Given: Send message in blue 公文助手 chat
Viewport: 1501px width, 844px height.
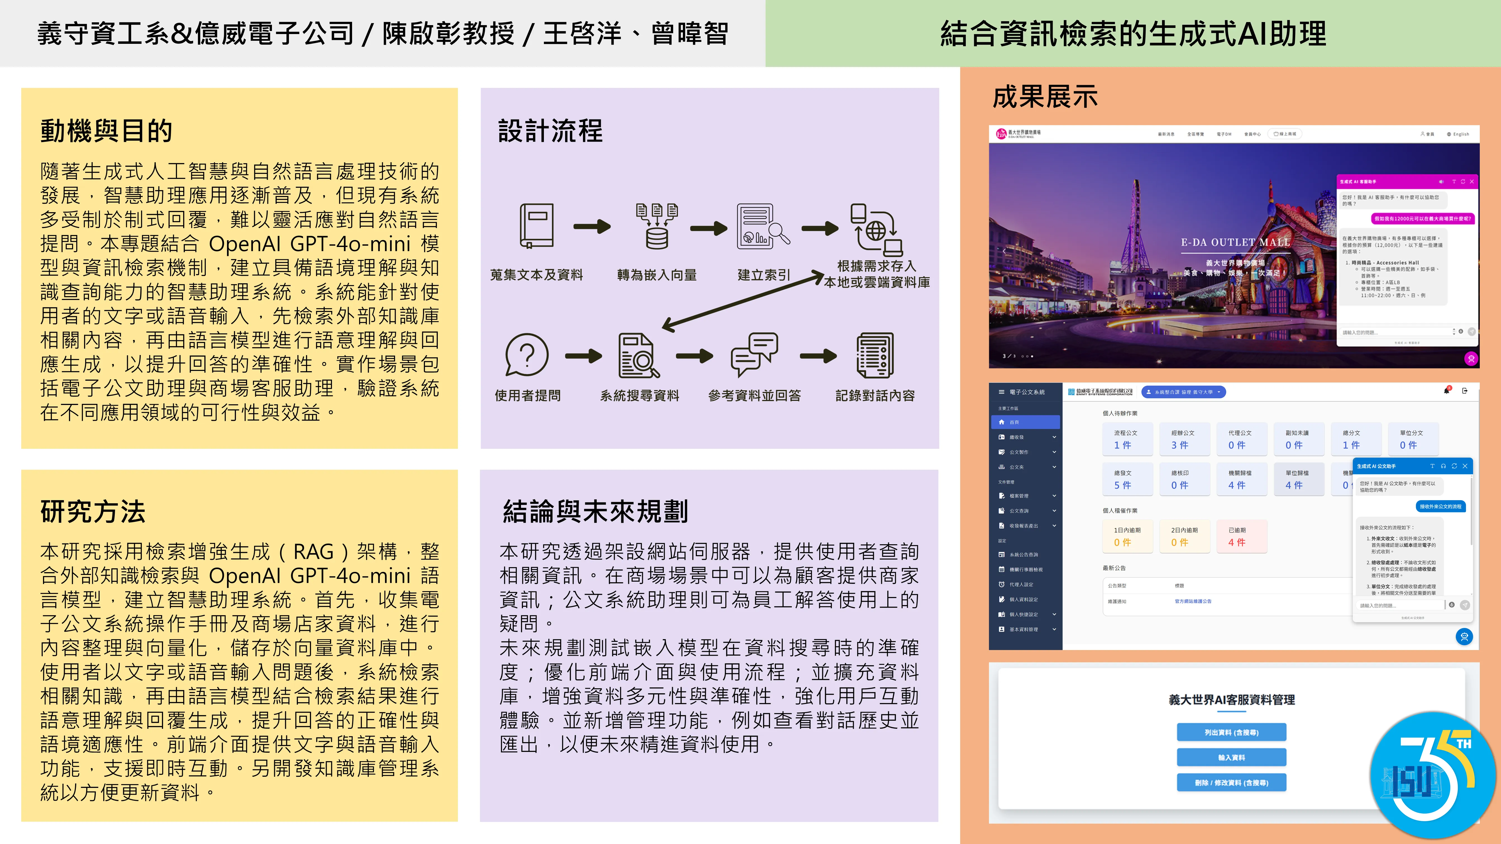Looking at the screenshot, I should [1465, 605].
